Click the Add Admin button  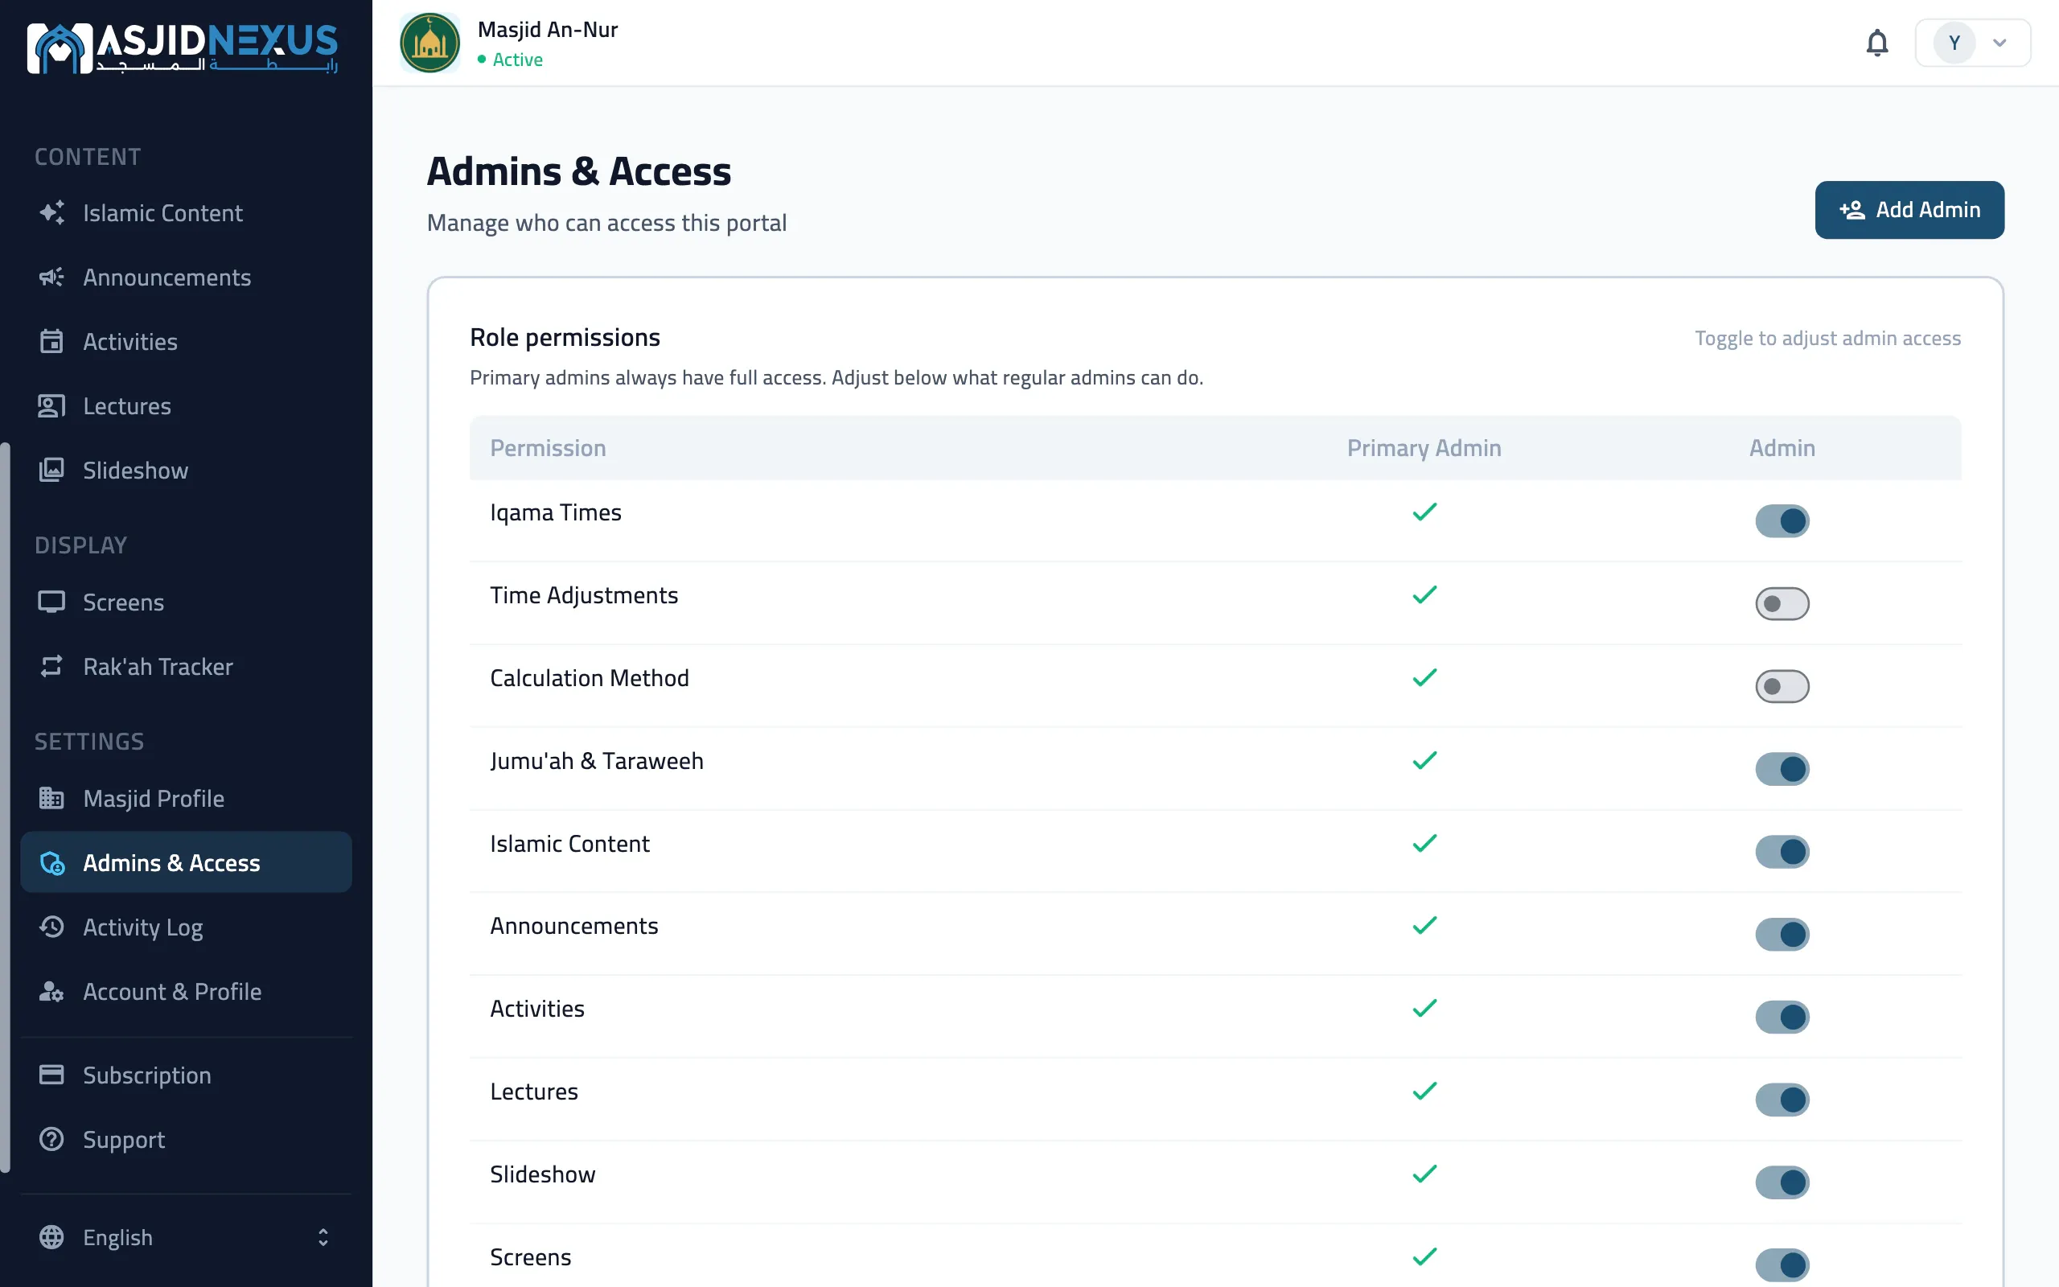[x=1909, y=209]
